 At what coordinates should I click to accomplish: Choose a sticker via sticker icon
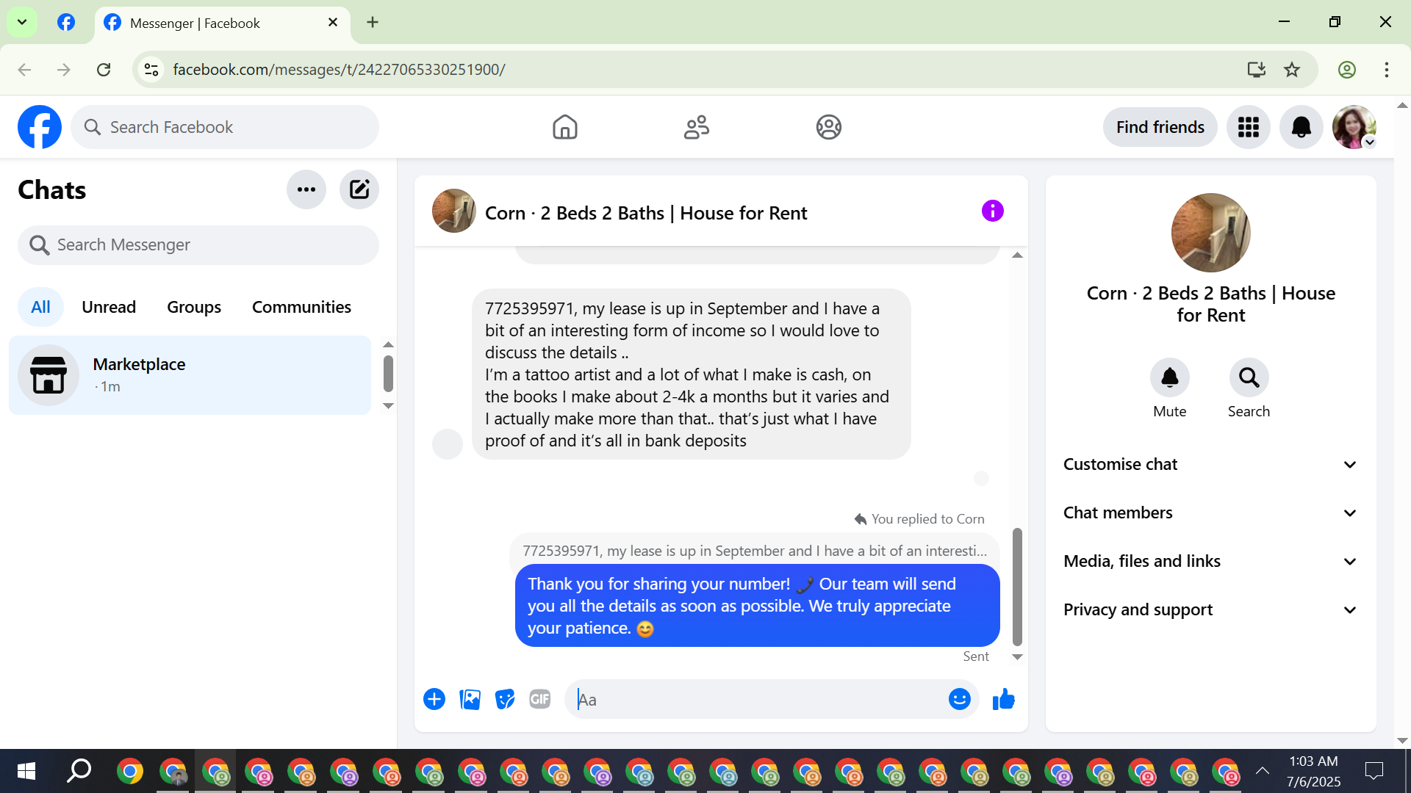tap(505, 700)
